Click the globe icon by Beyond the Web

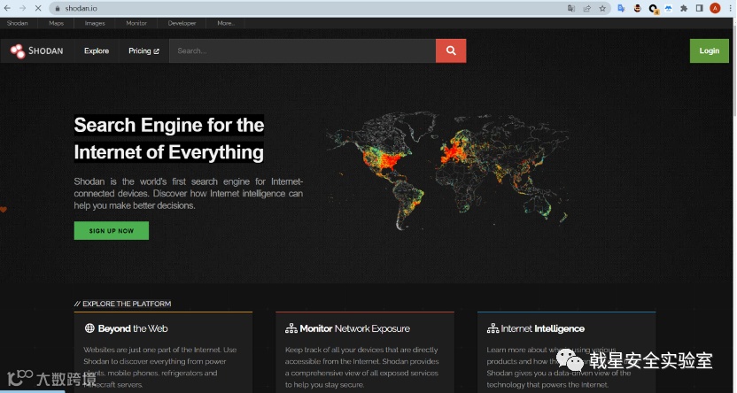[89, 328]
